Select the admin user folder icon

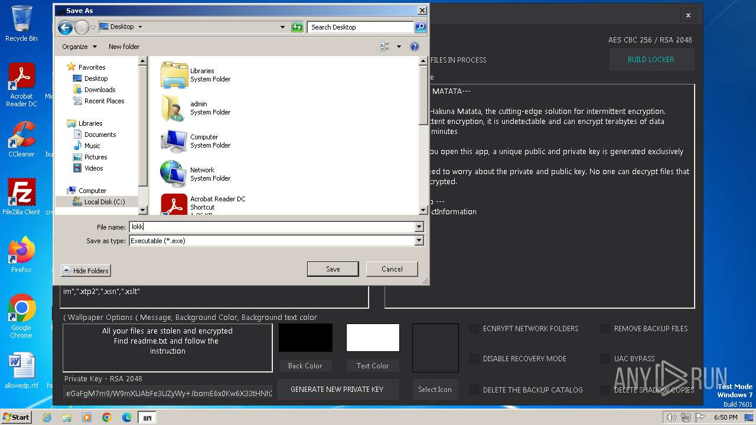(174, 107)
